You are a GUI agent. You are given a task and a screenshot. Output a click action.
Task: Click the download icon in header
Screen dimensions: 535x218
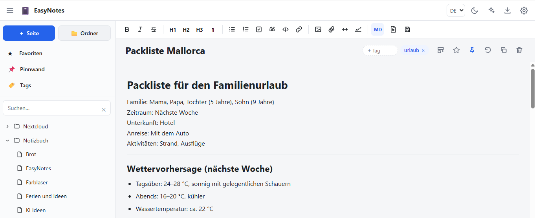508,11
